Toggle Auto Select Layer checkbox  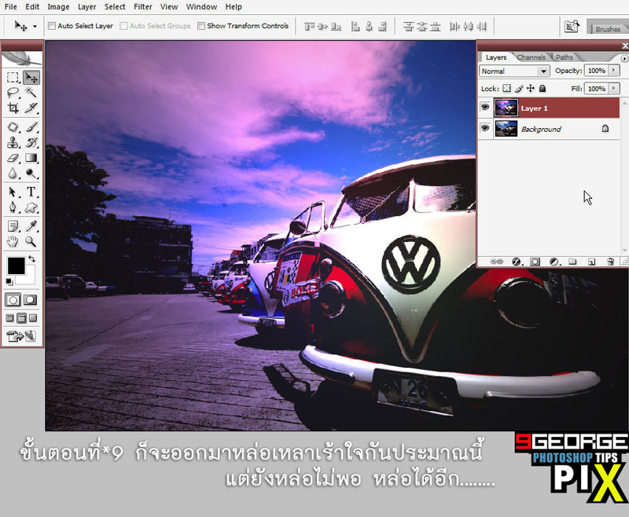tap(52, 26)
